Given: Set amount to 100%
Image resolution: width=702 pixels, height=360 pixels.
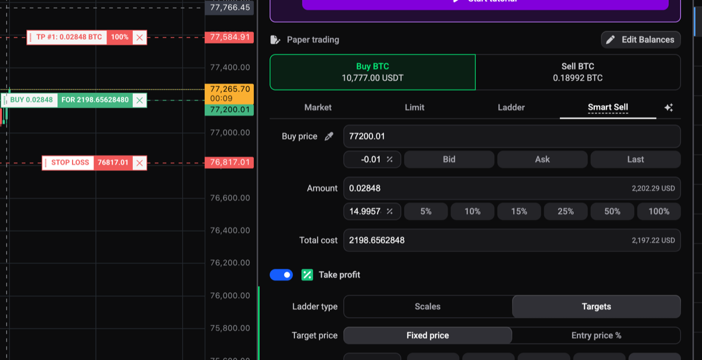Looking at the screenshot, I should 659,211.
